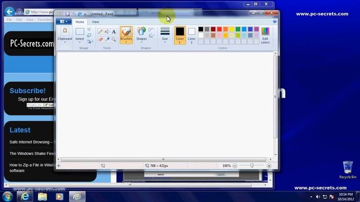Activate the Color 2 background button
This screenshot has height=202, width=360.
point(191,35)
